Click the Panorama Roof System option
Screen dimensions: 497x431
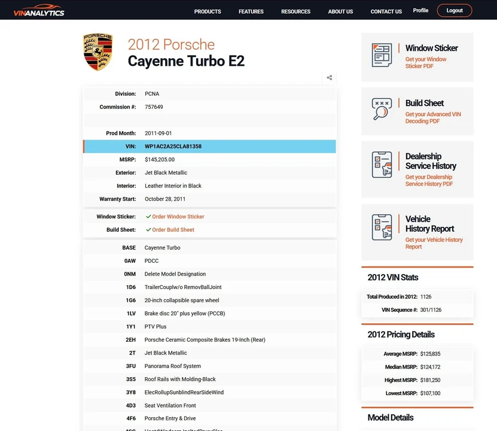172,366
